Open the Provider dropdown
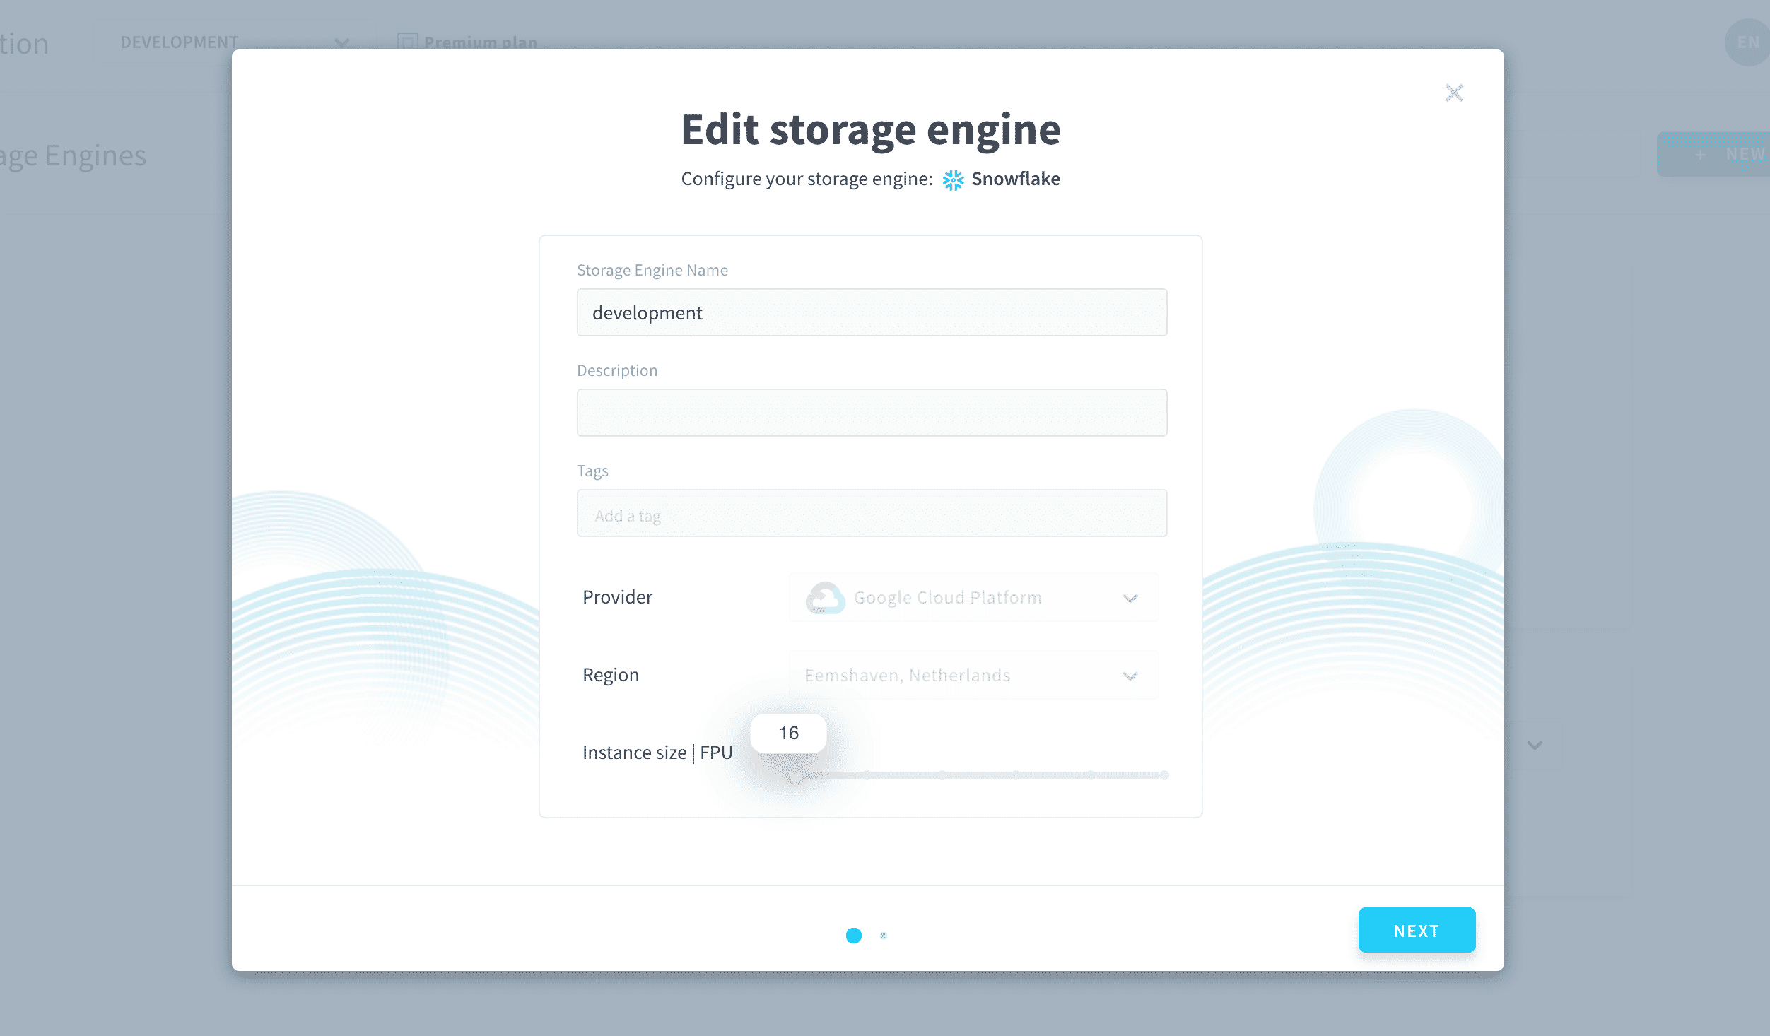The height and width of the screenshot is (1036, 1770). coord(973,597)
